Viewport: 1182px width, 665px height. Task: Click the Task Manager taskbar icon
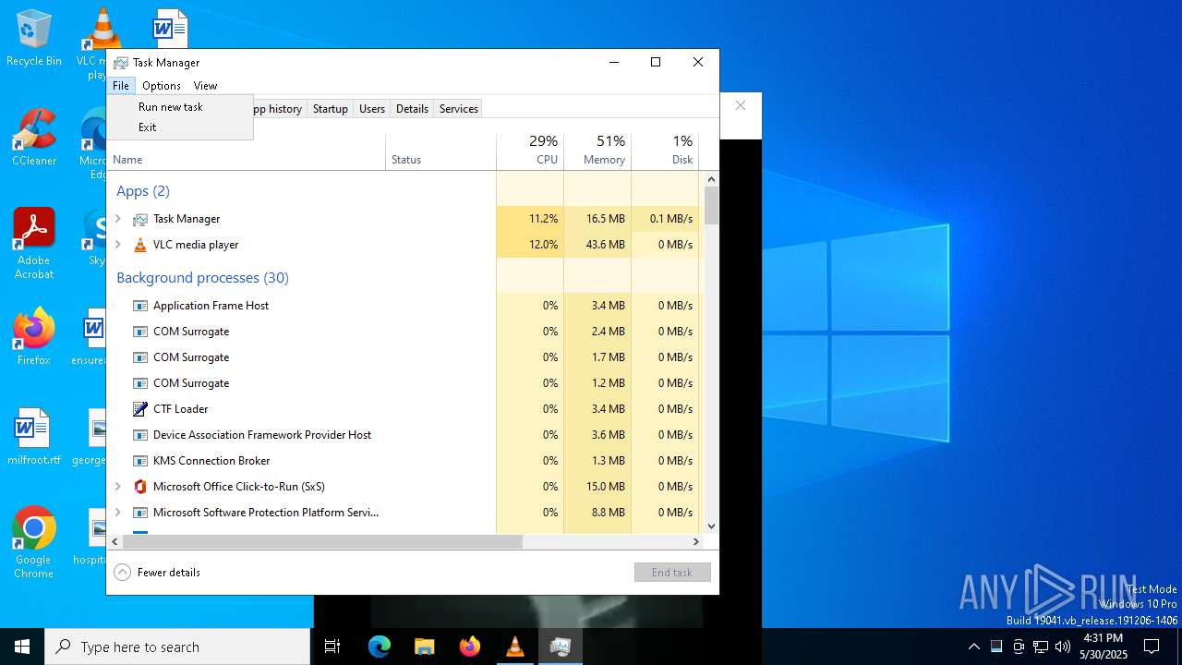tap(560, 647)
